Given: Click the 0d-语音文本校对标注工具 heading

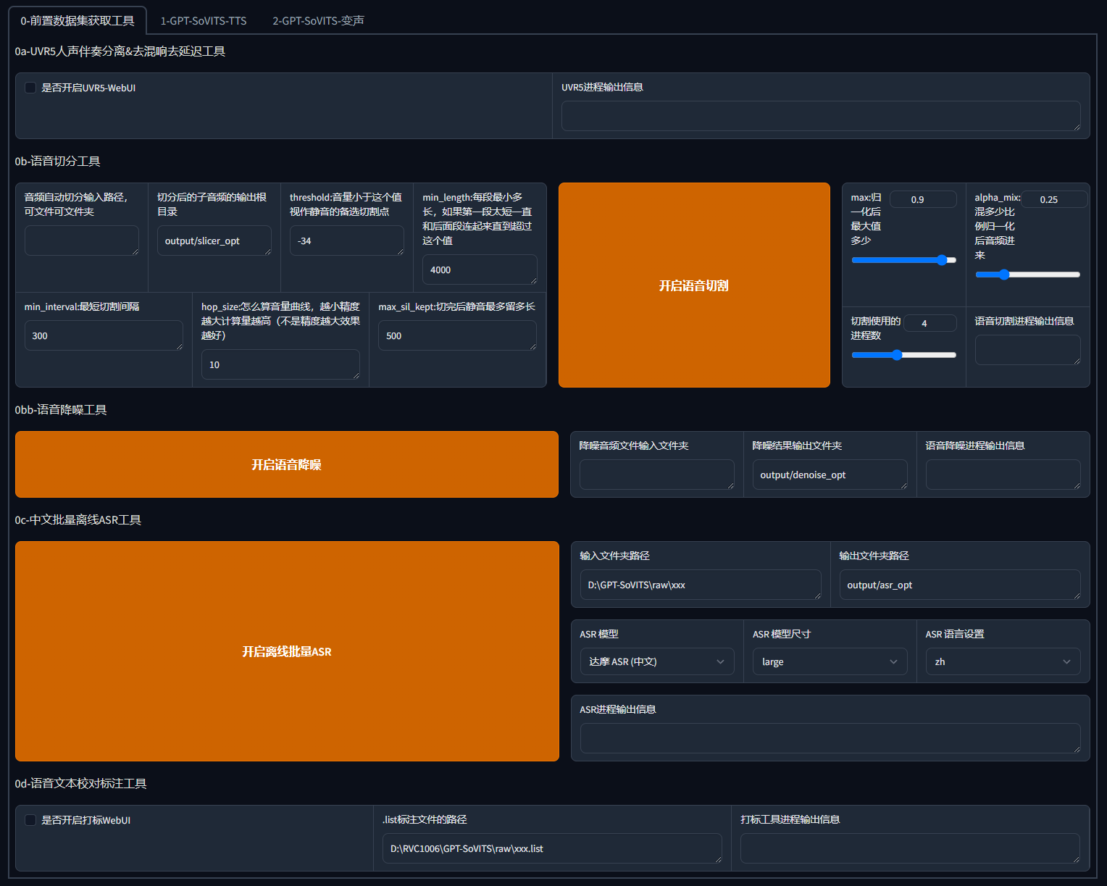Looking at the screenshot, I should pyautogui.click(x=81, y=784).
